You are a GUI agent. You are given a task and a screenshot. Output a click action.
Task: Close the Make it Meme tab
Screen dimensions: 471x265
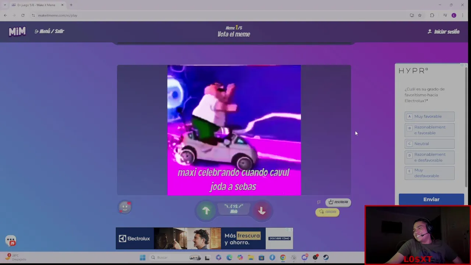pos(62,5)
